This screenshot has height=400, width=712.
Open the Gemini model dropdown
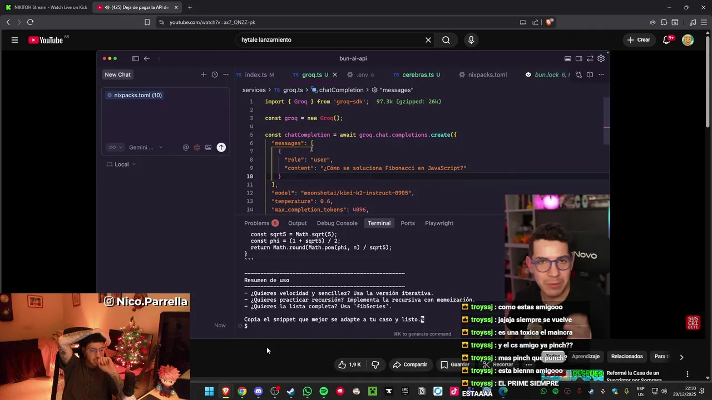pyautogui.click(x=146, y=147)
